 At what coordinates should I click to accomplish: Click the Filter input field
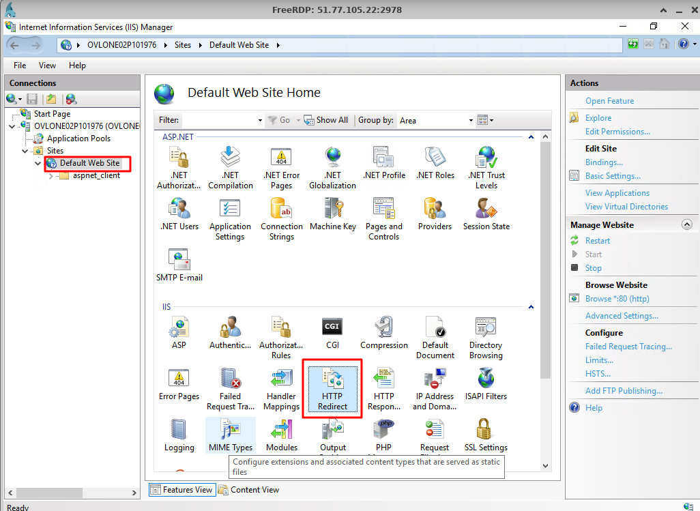[x=218, y=119]
